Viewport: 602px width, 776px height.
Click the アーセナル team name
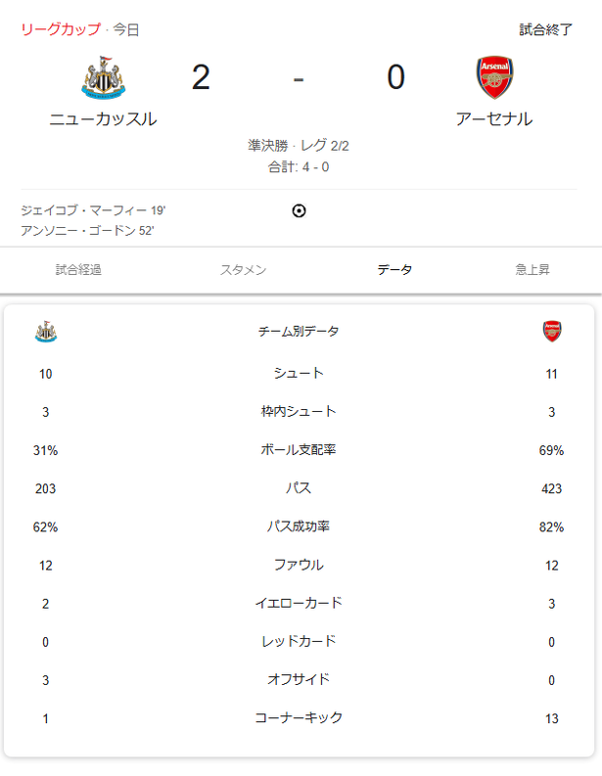click(494, 119)
